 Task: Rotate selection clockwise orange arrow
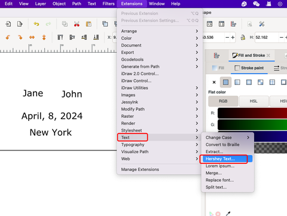click(20, 37)
